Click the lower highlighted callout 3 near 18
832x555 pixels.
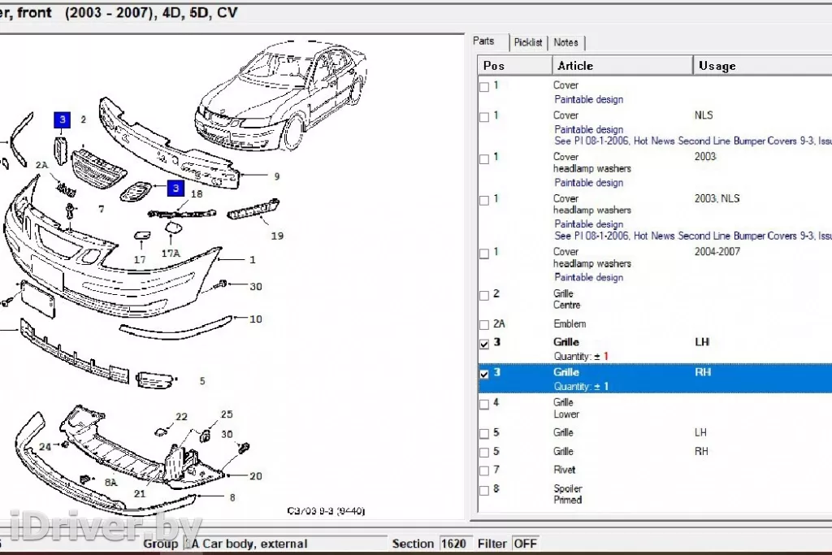click(175, 188)
